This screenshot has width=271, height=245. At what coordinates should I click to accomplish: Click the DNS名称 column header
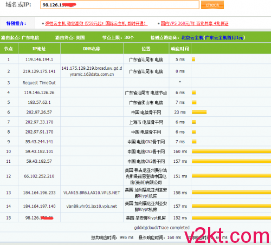tap(92, 49)
